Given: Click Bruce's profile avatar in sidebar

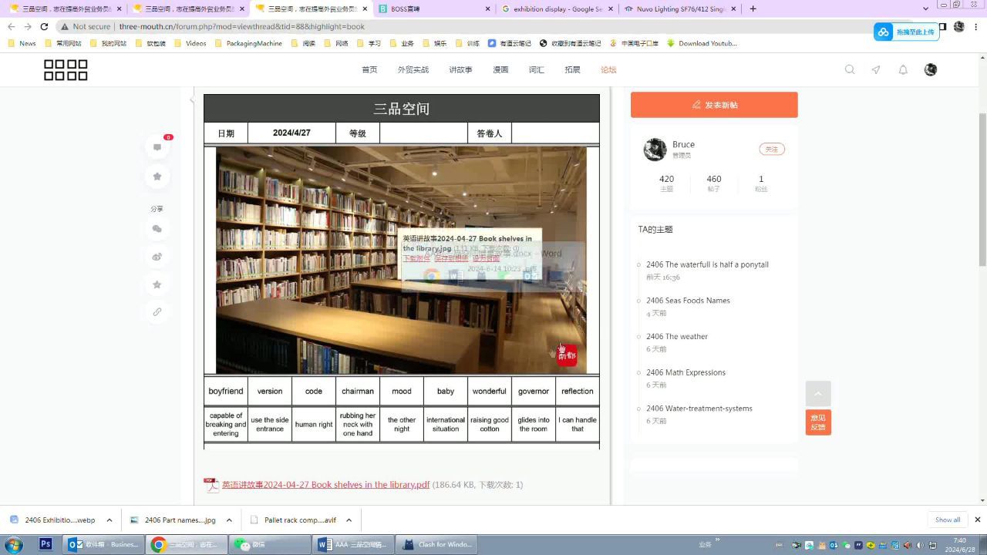Looking at the screenshot, I should [655, 150].
